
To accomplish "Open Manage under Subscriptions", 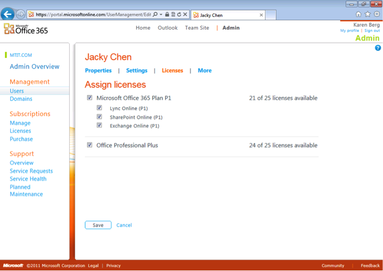I will coord(20,123).
